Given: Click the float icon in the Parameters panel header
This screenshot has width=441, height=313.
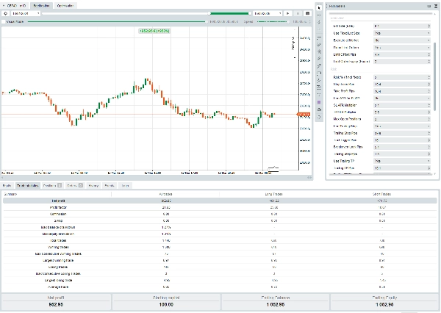Looking at the screenshot, I should (x=428, y=6).
